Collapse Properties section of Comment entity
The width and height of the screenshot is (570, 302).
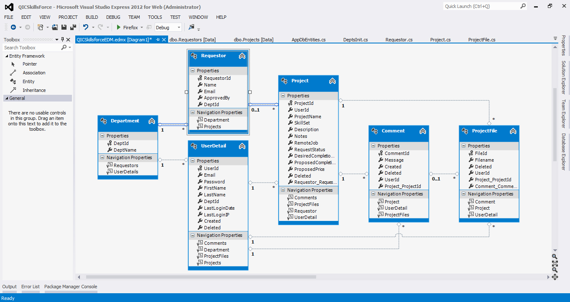pos(373,146)
